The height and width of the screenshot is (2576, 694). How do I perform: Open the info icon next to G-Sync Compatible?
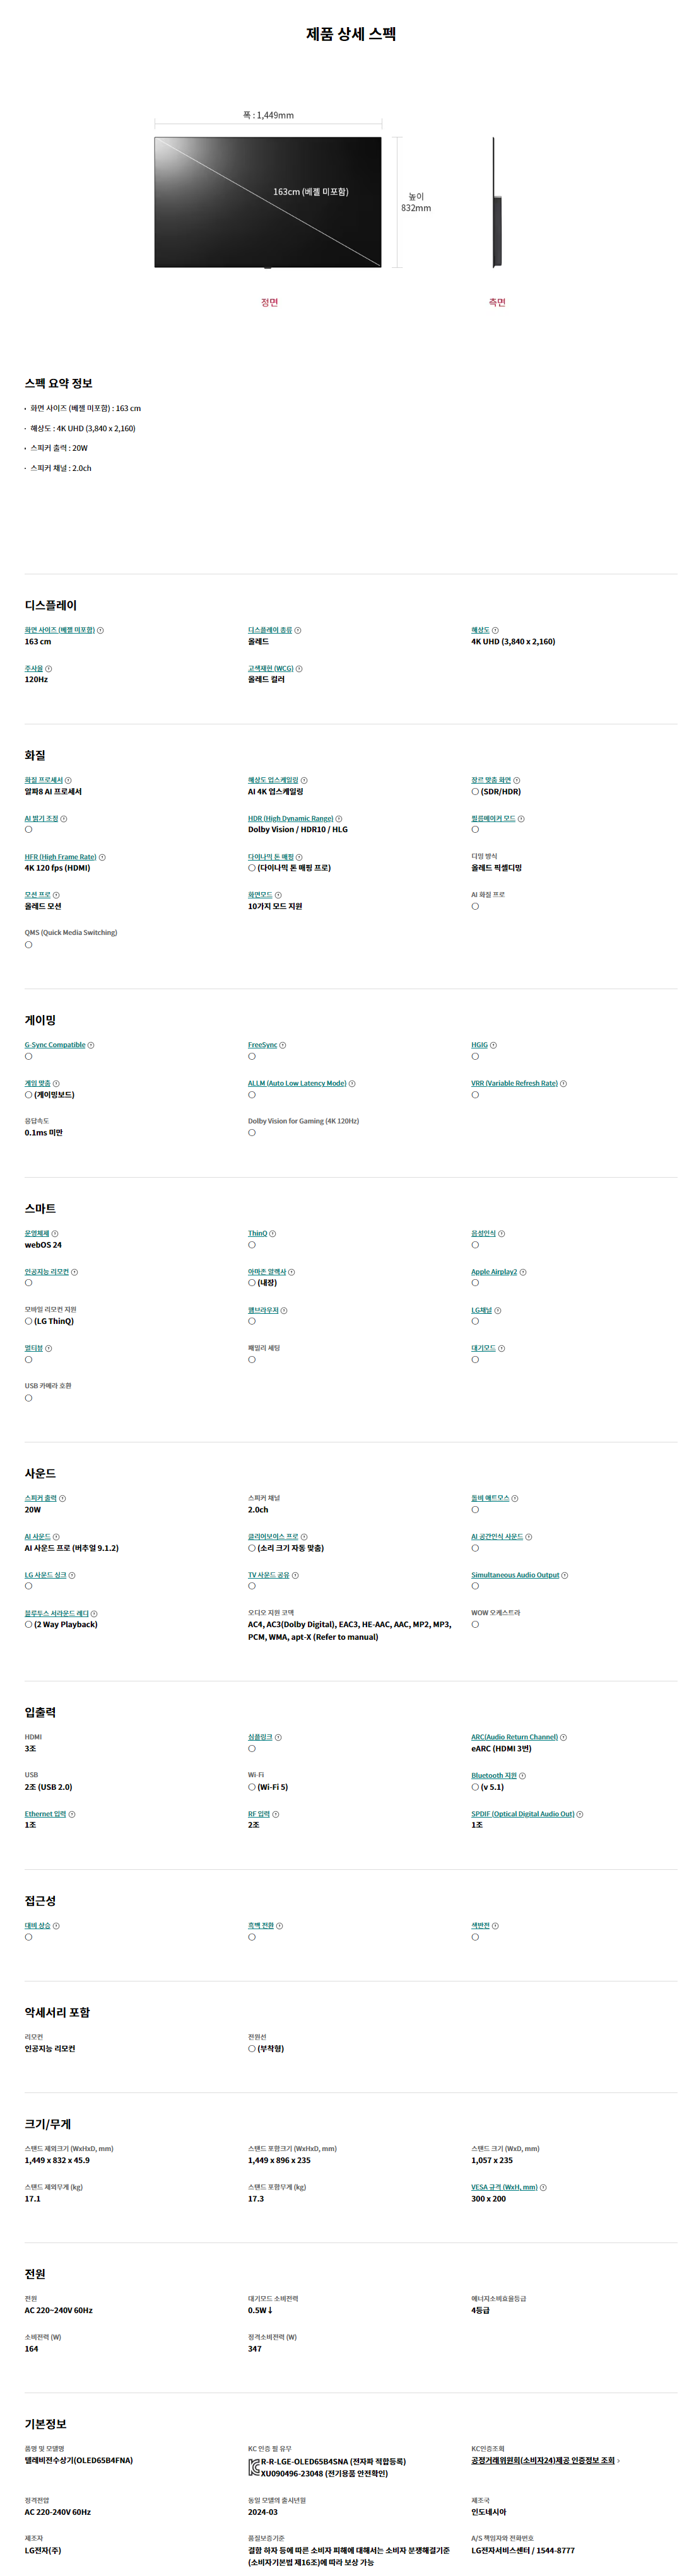tap(91, 1045)
